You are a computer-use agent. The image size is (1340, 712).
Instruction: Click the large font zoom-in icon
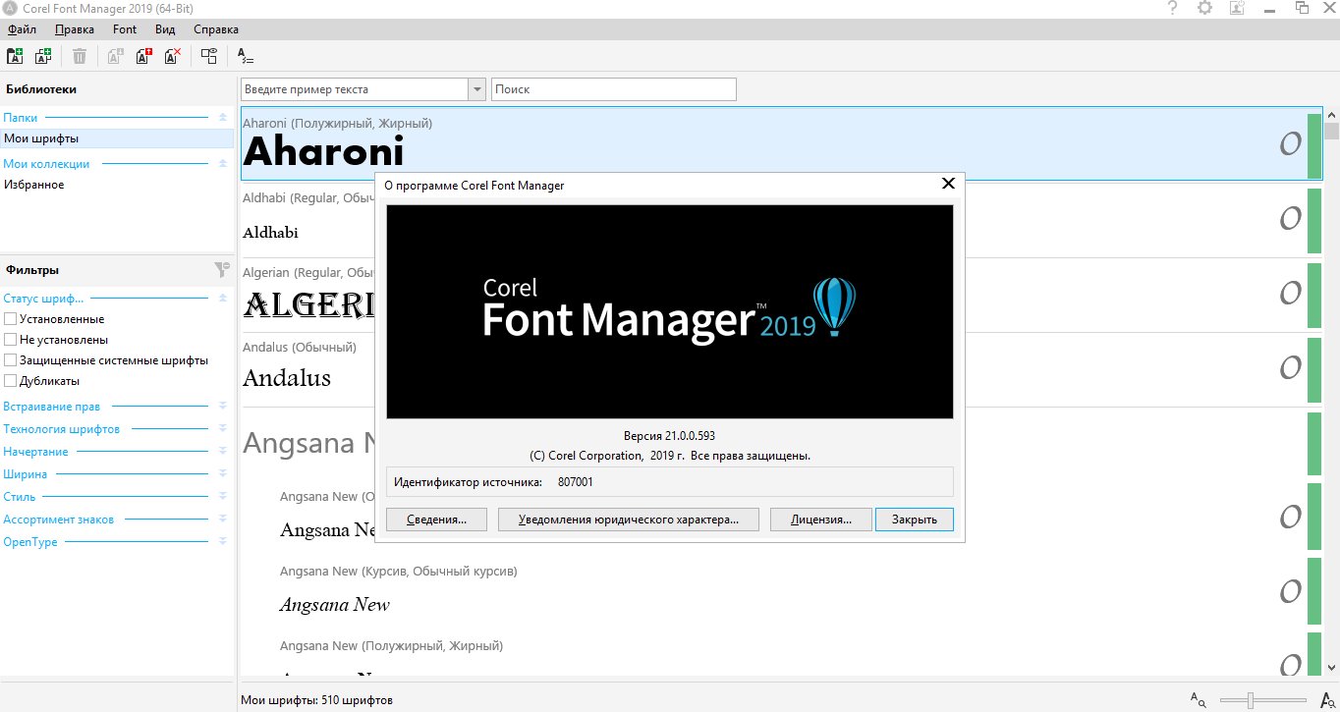pyautogui.click(x=1327, y=700)
